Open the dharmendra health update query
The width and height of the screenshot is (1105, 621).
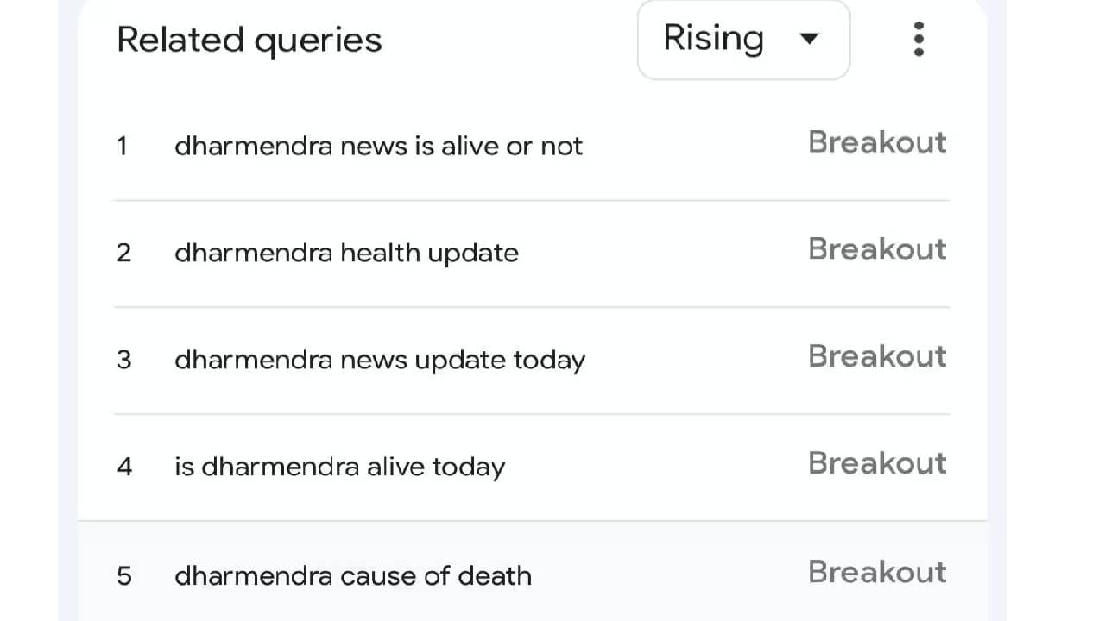346,253
